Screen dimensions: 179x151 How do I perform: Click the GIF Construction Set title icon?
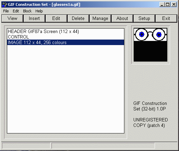click(4, 4)
